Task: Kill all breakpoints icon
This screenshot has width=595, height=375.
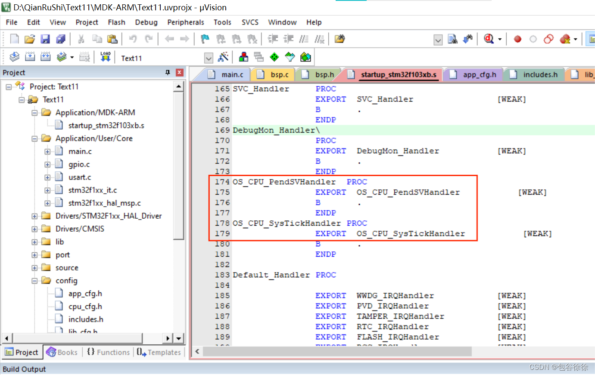Action: [x=565, y=39]
